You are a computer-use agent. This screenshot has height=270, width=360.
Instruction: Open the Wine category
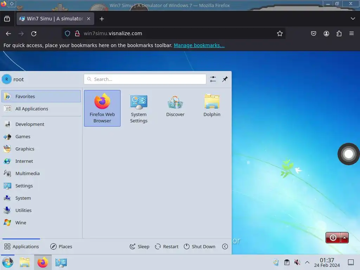[41, 223]
